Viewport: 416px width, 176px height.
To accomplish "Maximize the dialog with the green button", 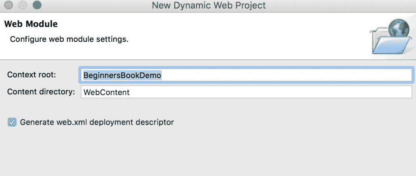I will click(x=37, y=6).
